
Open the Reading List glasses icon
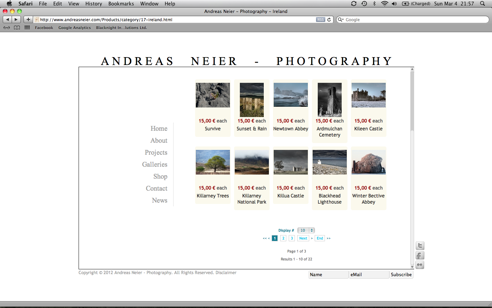(x=6, y=28)
